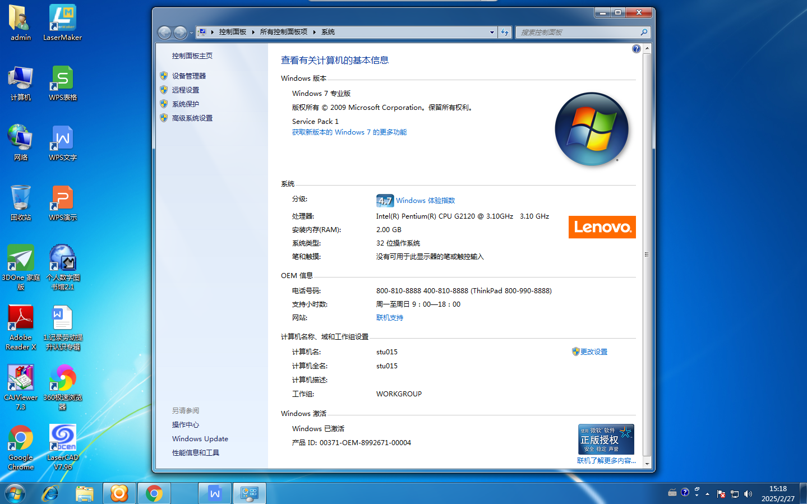Open the admin folder desktop icon
This screenshot has height=504, width=807.
[21, 24]
